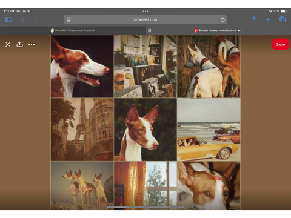This screenshot has width=291, height=218.
Task: Reload the page with refresh icon
Action: tap(222, 19)
